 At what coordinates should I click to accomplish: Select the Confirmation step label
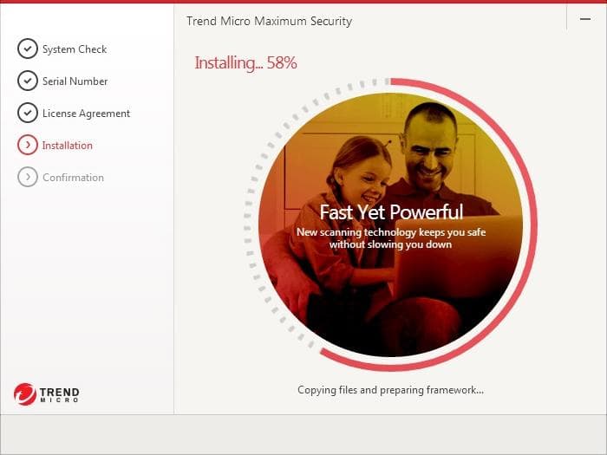tap(73, 178)
